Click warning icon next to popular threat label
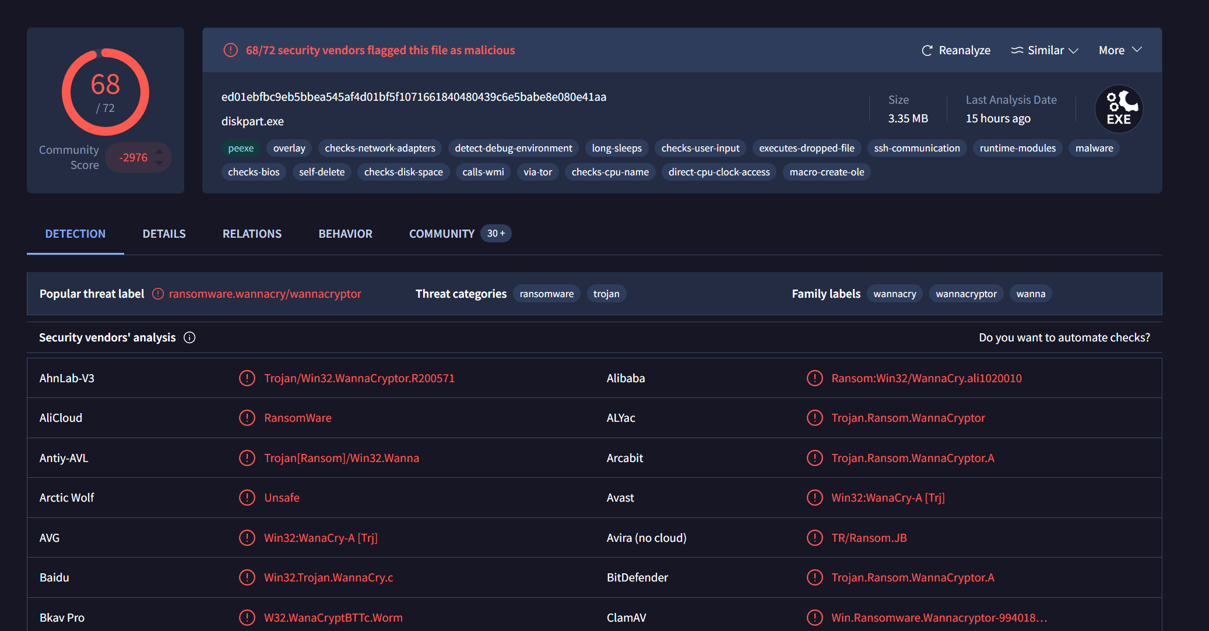The height and width of the screenshot is (631, 1209). (x=158, y=294)
